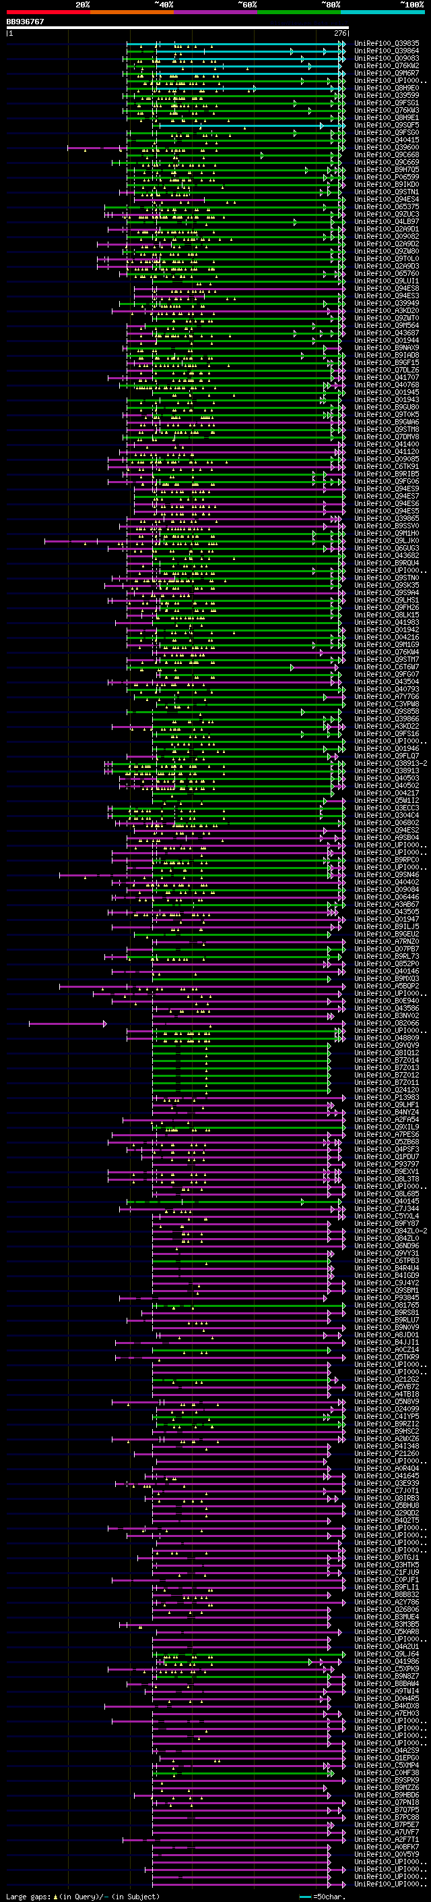Select the label UniRef100_Q5TKR9

tap(387, 1357)
